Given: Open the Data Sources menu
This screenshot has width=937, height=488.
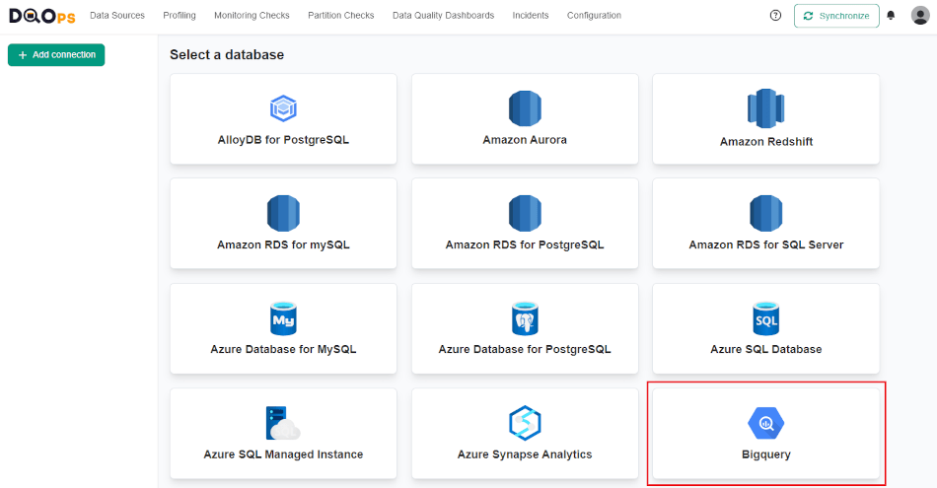Looking at the screenshot, I should [x=117, y=16].
